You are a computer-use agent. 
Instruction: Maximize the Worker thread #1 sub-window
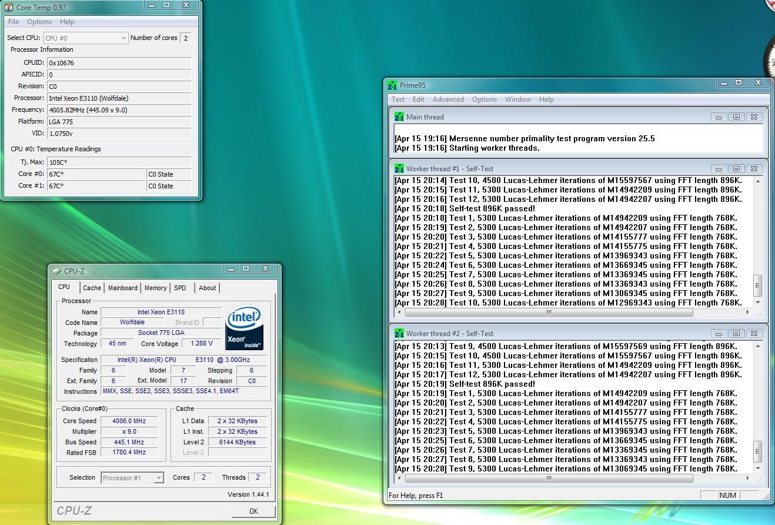[x=736, y=169]
